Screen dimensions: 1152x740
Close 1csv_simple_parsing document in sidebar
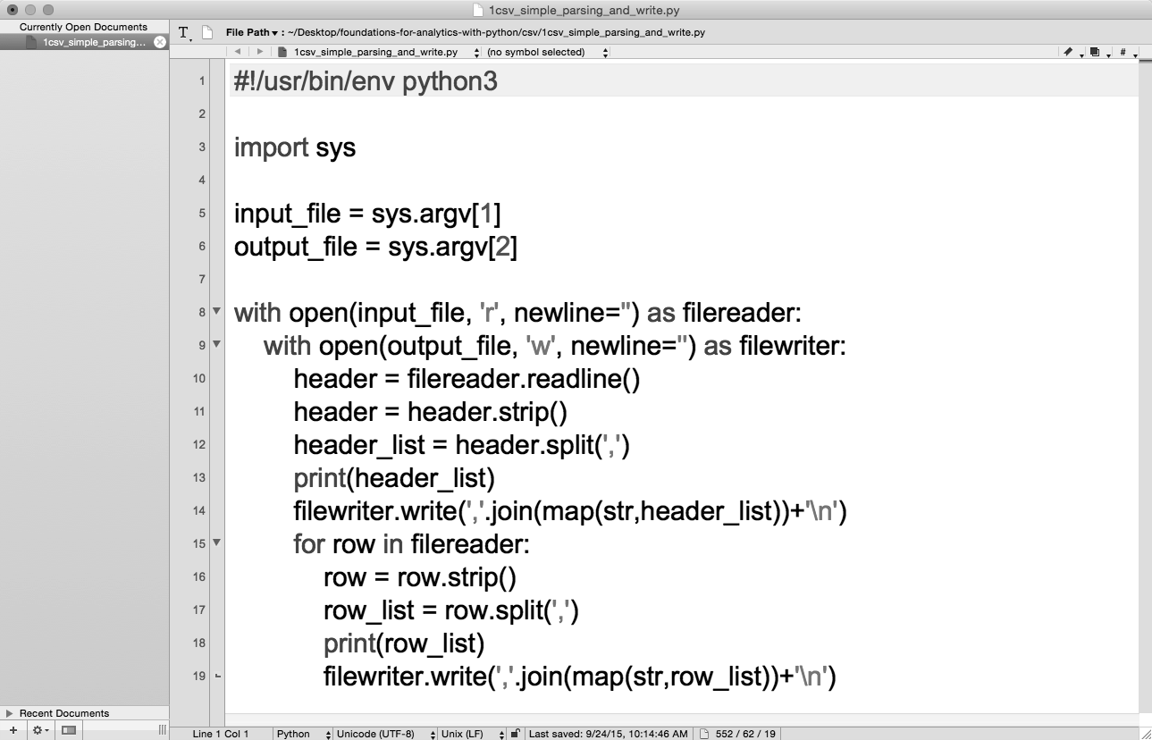(159, 42)
